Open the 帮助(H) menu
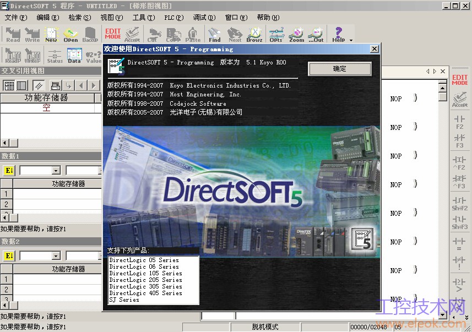This screenshot has height=332, width=472. (x=268, y=18)
